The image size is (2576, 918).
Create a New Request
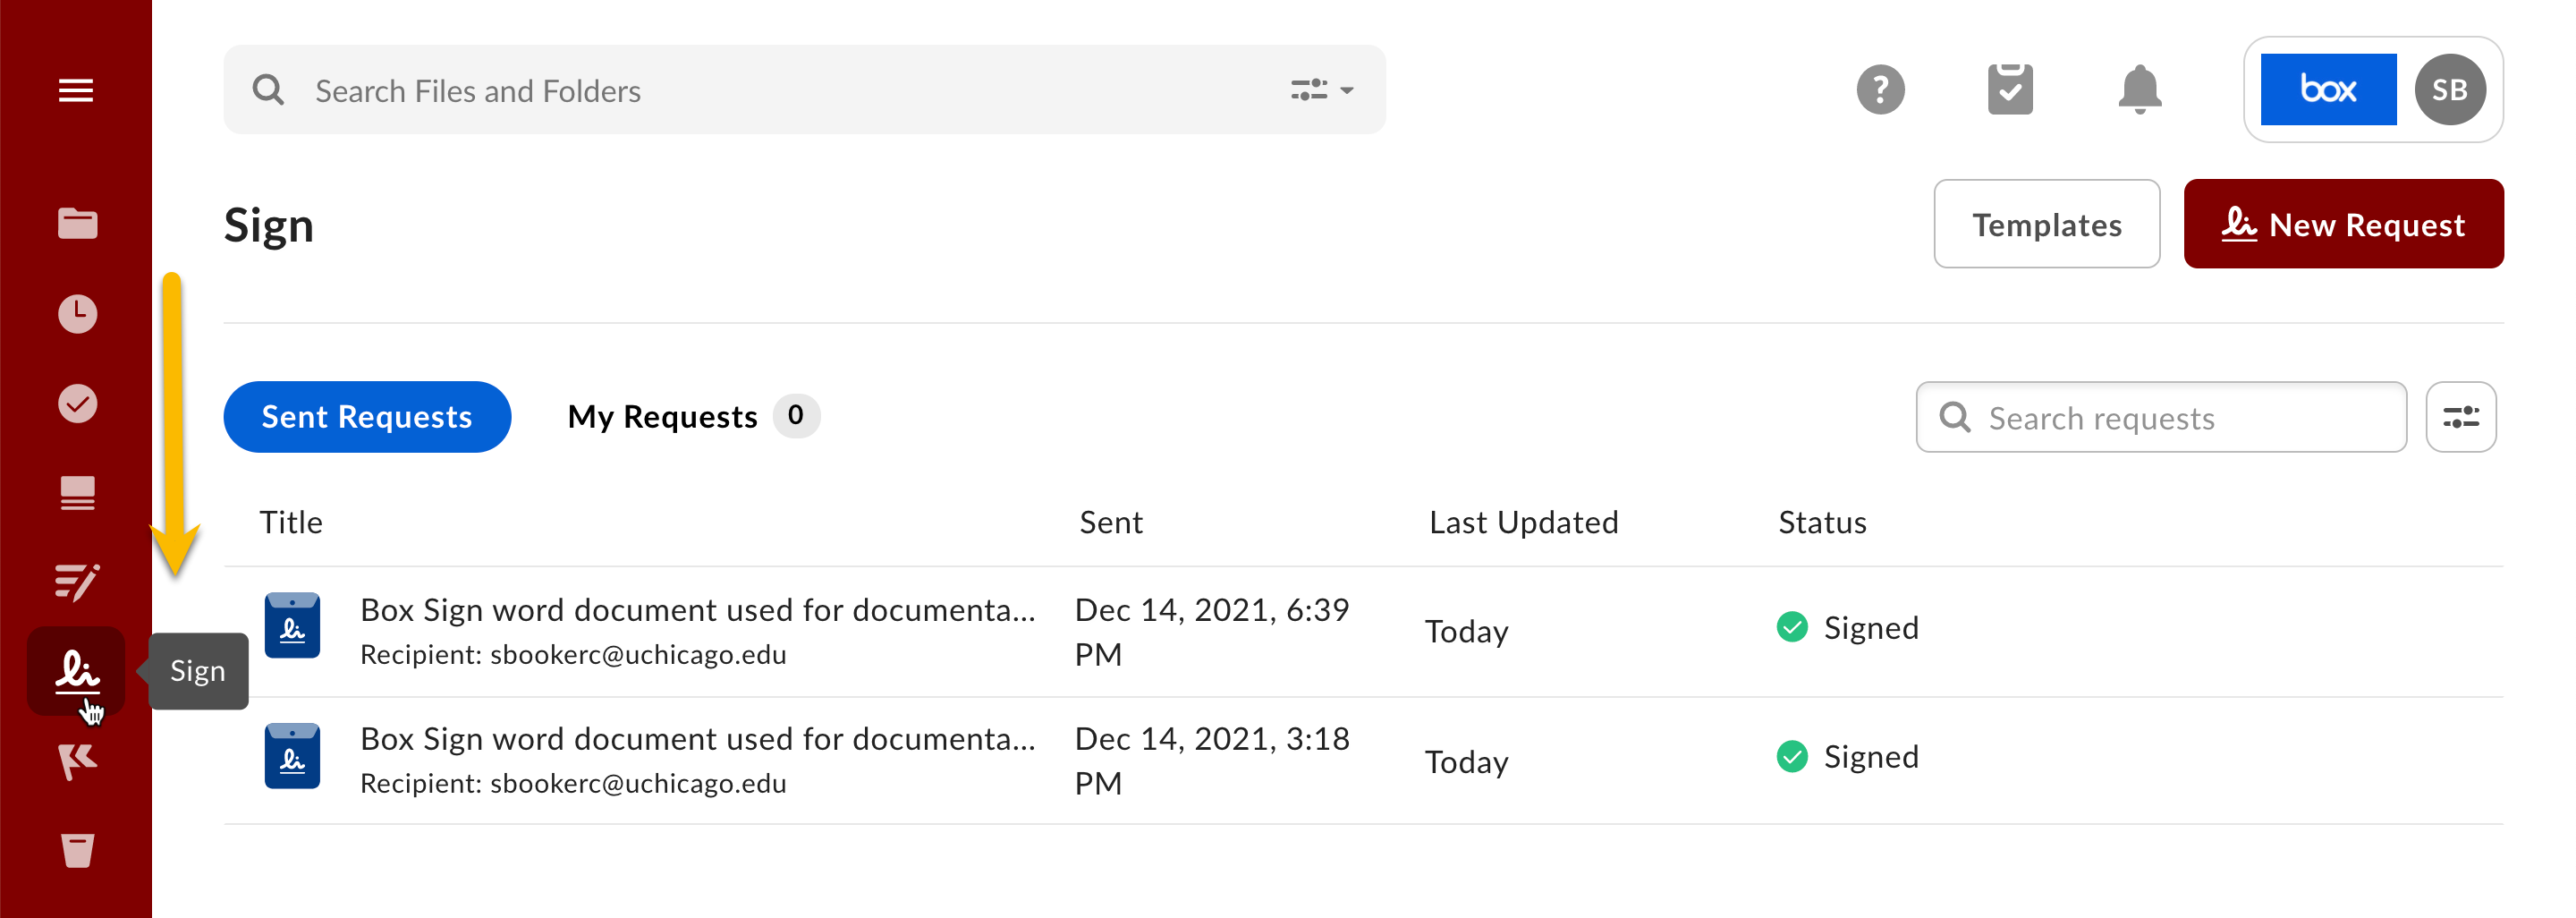[x=2343, y=225]
